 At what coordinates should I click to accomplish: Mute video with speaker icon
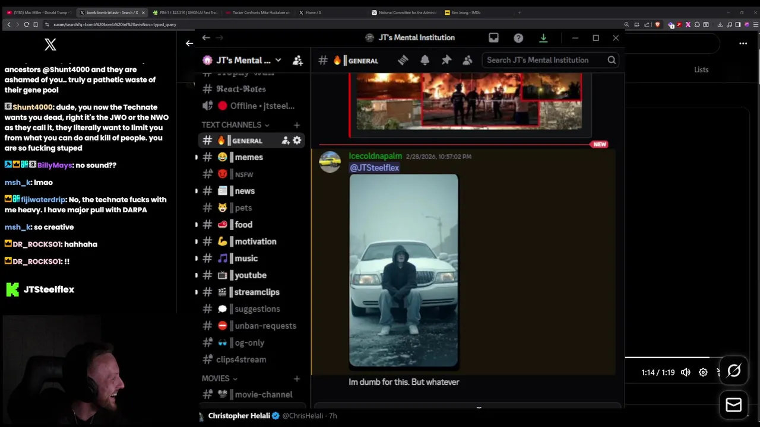coord(685,372)
